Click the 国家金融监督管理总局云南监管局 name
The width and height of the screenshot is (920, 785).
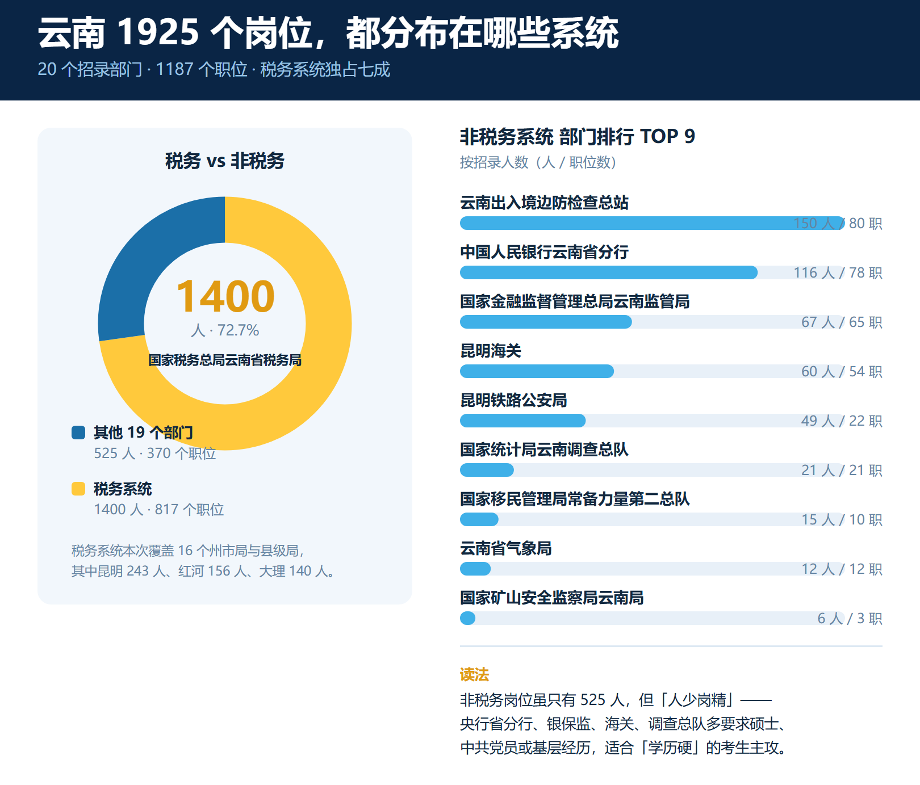575,301
